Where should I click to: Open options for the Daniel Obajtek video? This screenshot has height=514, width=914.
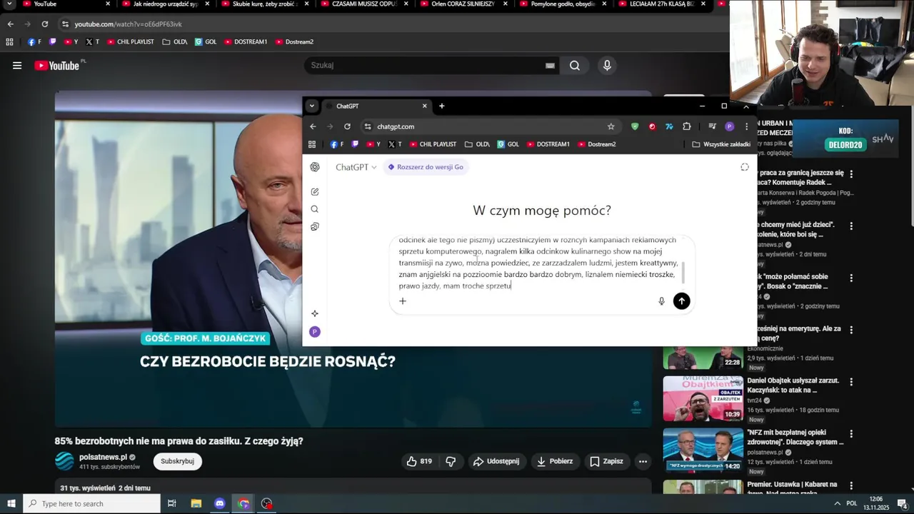pos(851,382)
